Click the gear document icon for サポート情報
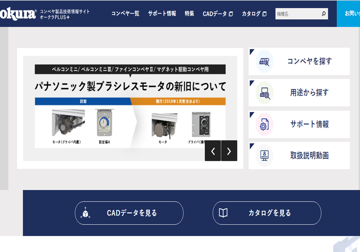Screen dimensions: 360x252 [x=265, y=124]
